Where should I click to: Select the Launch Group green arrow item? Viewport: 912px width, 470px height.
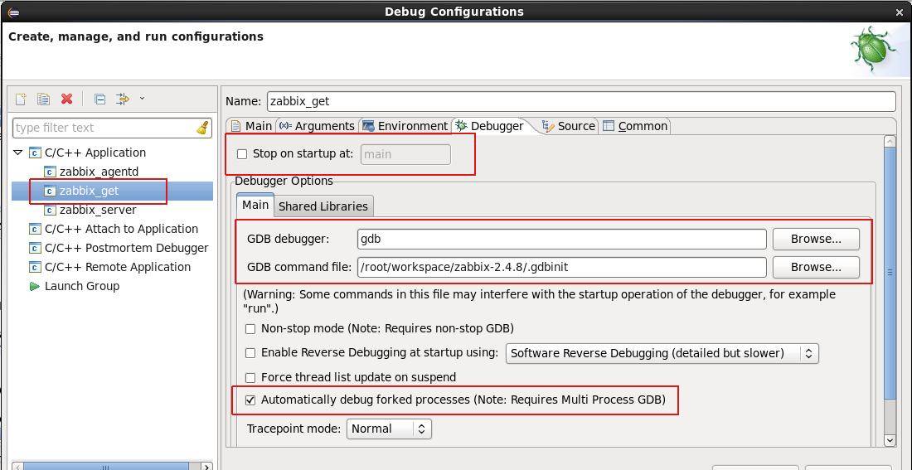click(x=81, y=286)
